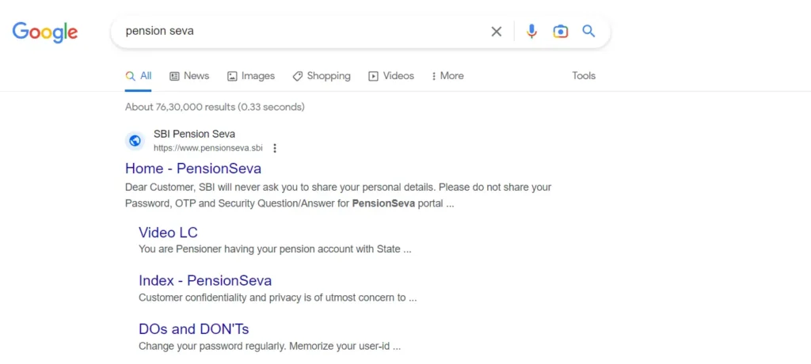Viewport: 811px width, 364px height.
Task: Open the 'Home - PensionSeva' result link
Action: [193, 169]
